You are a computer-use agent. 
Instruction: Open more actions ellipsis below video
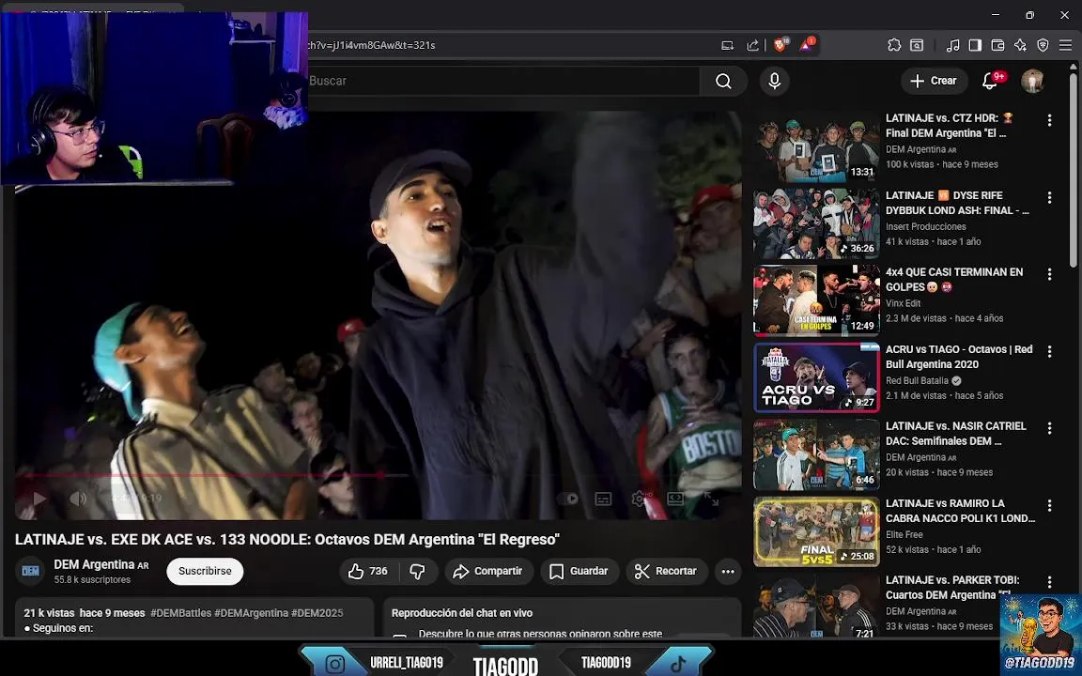[727, 571]
